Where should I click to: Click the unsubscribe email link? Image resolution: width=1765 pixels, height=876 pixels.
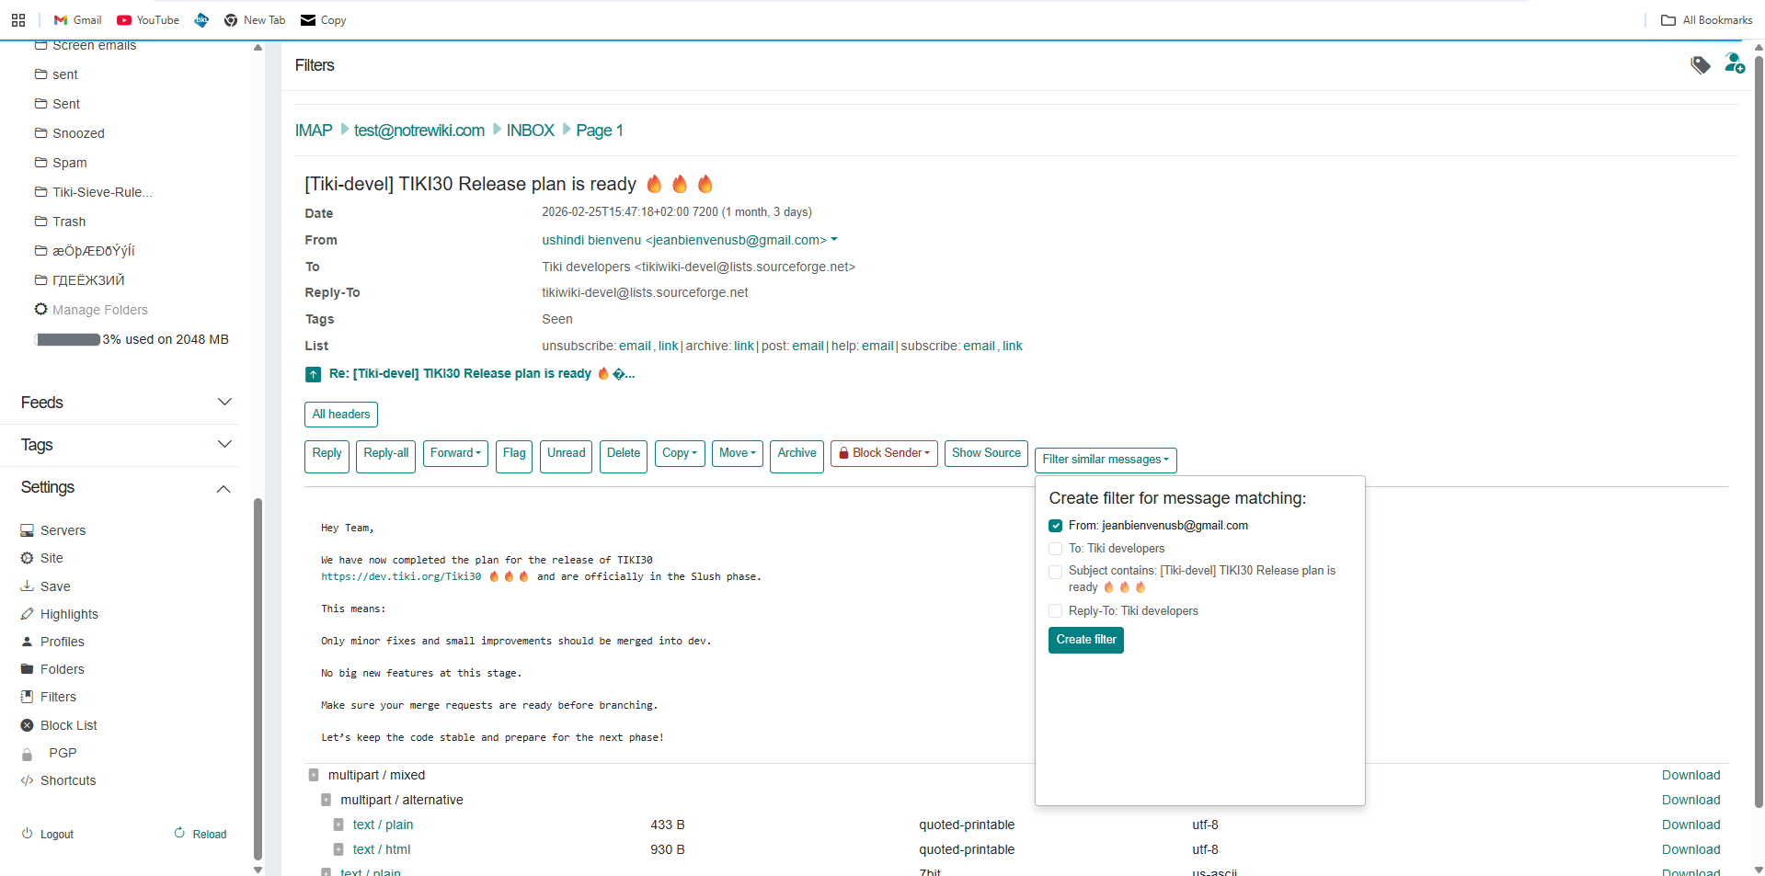coord(635,346)
